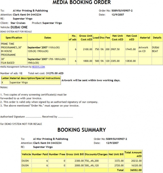
Task: Select 'Material description/Special instructions' header
Action: click(x=35, y=78)
